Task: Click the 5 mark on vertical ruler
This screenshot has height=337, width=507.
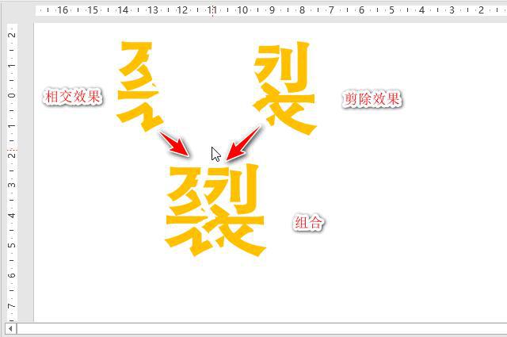Action: point(11,245)
